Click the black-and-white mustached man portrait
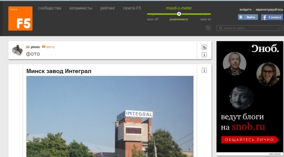This screenshot has height=157, width=284. 241,97
